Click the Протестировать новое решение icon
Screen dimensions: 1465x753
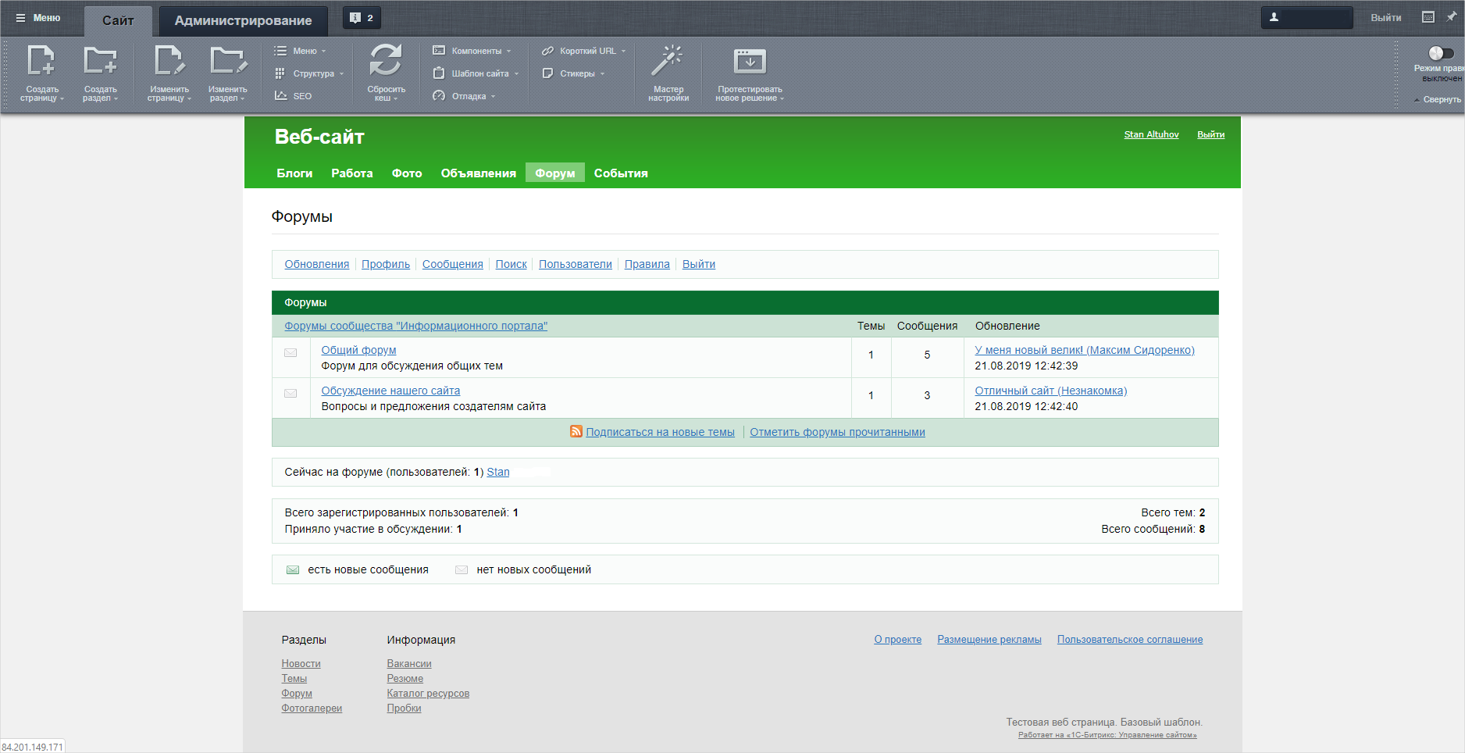[749, 61]
